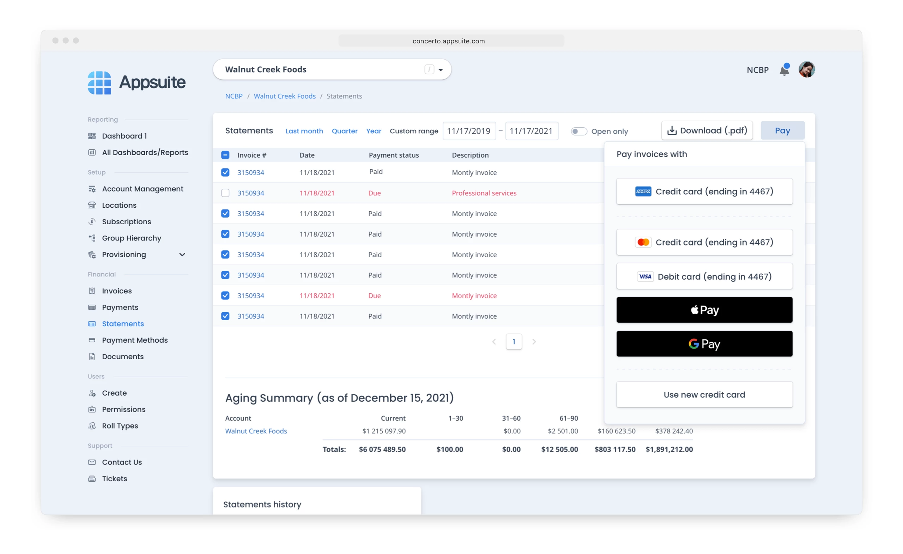The width and height of the screenshot is (903, 554).
Task: Toggle the Open only switch
Action: 579,131
